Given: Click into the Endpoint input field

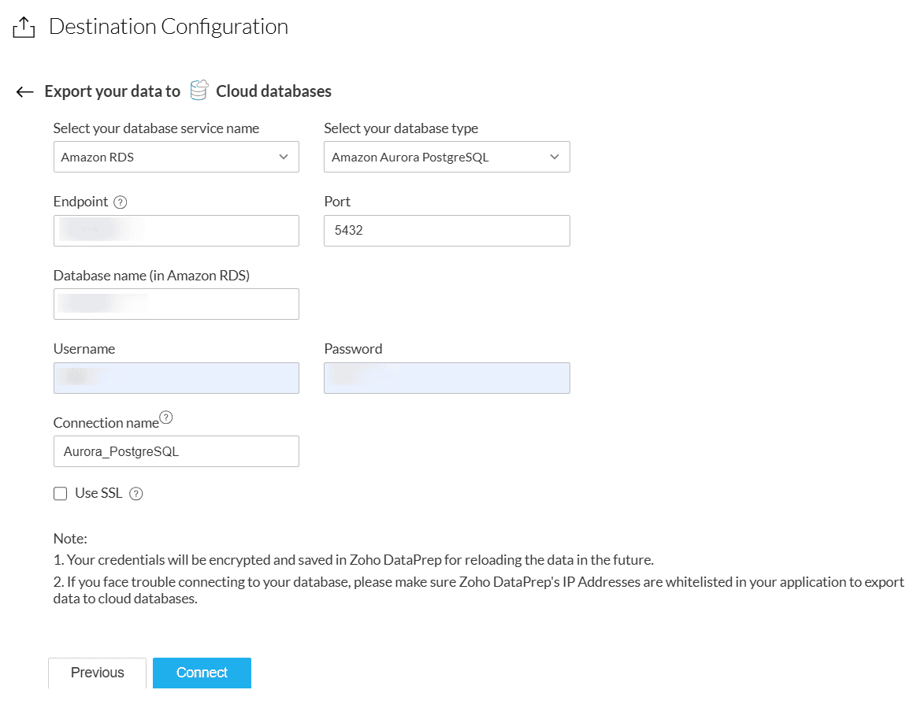Looking at the screenshot, I should (x=176, y=231).
